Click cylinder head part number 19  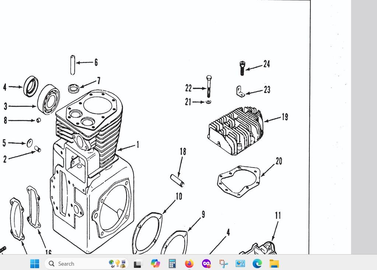tap(236, 131)
